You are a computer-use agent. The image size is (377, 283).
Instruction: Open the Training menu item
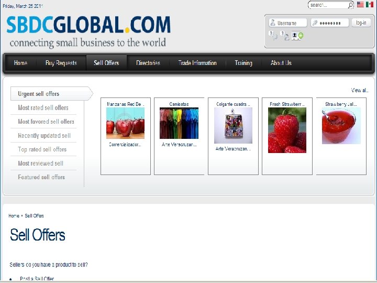click(x=243, y=63)
